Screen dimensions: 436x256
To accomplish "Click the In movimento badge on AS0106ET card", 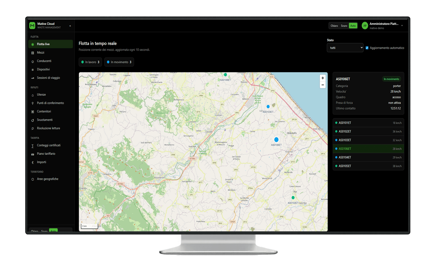I will [391, 79].
